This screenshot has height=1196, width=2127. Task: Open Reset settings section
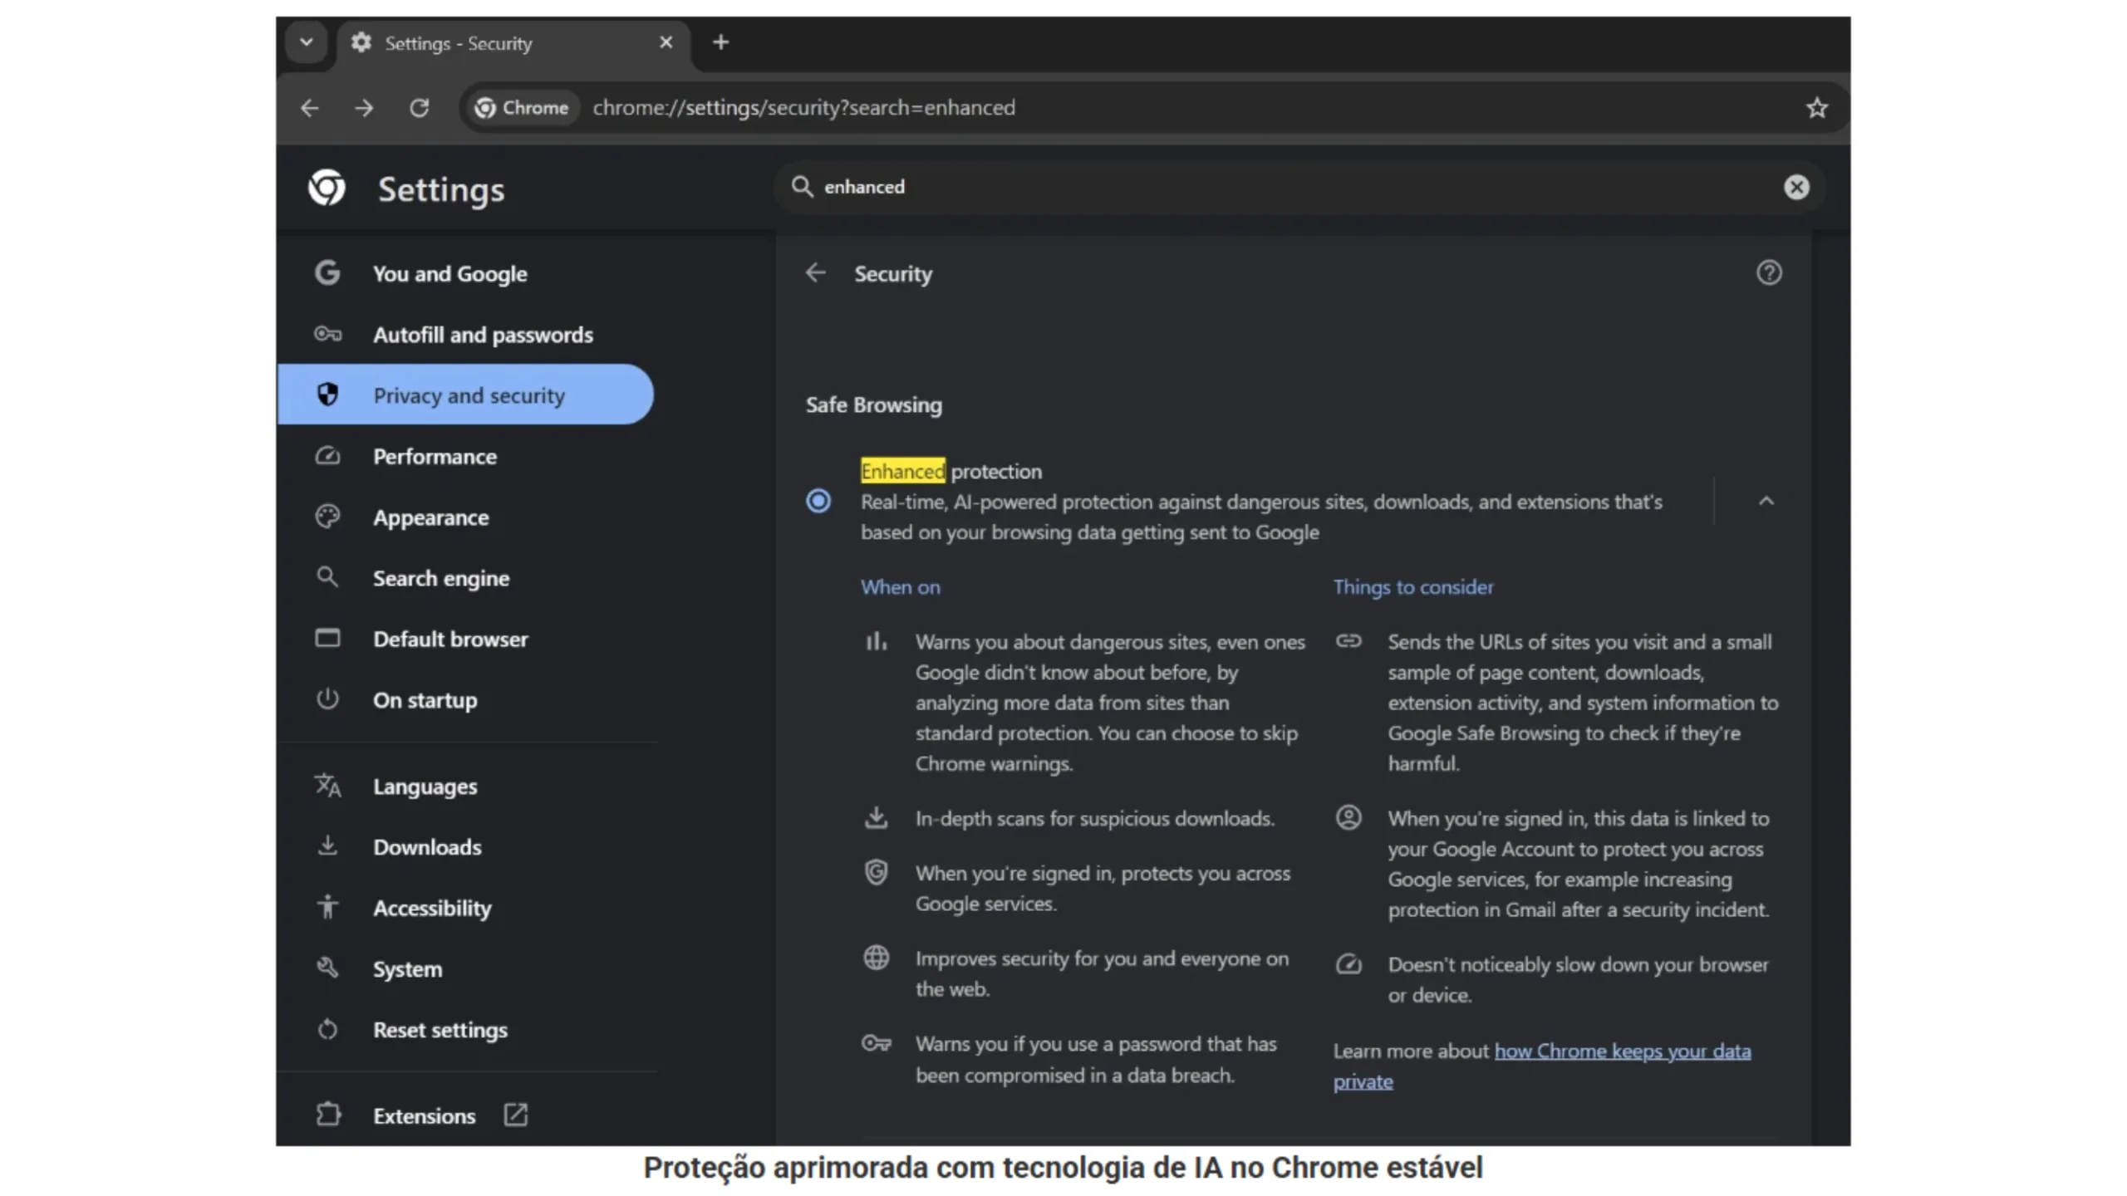point(465,1029)
